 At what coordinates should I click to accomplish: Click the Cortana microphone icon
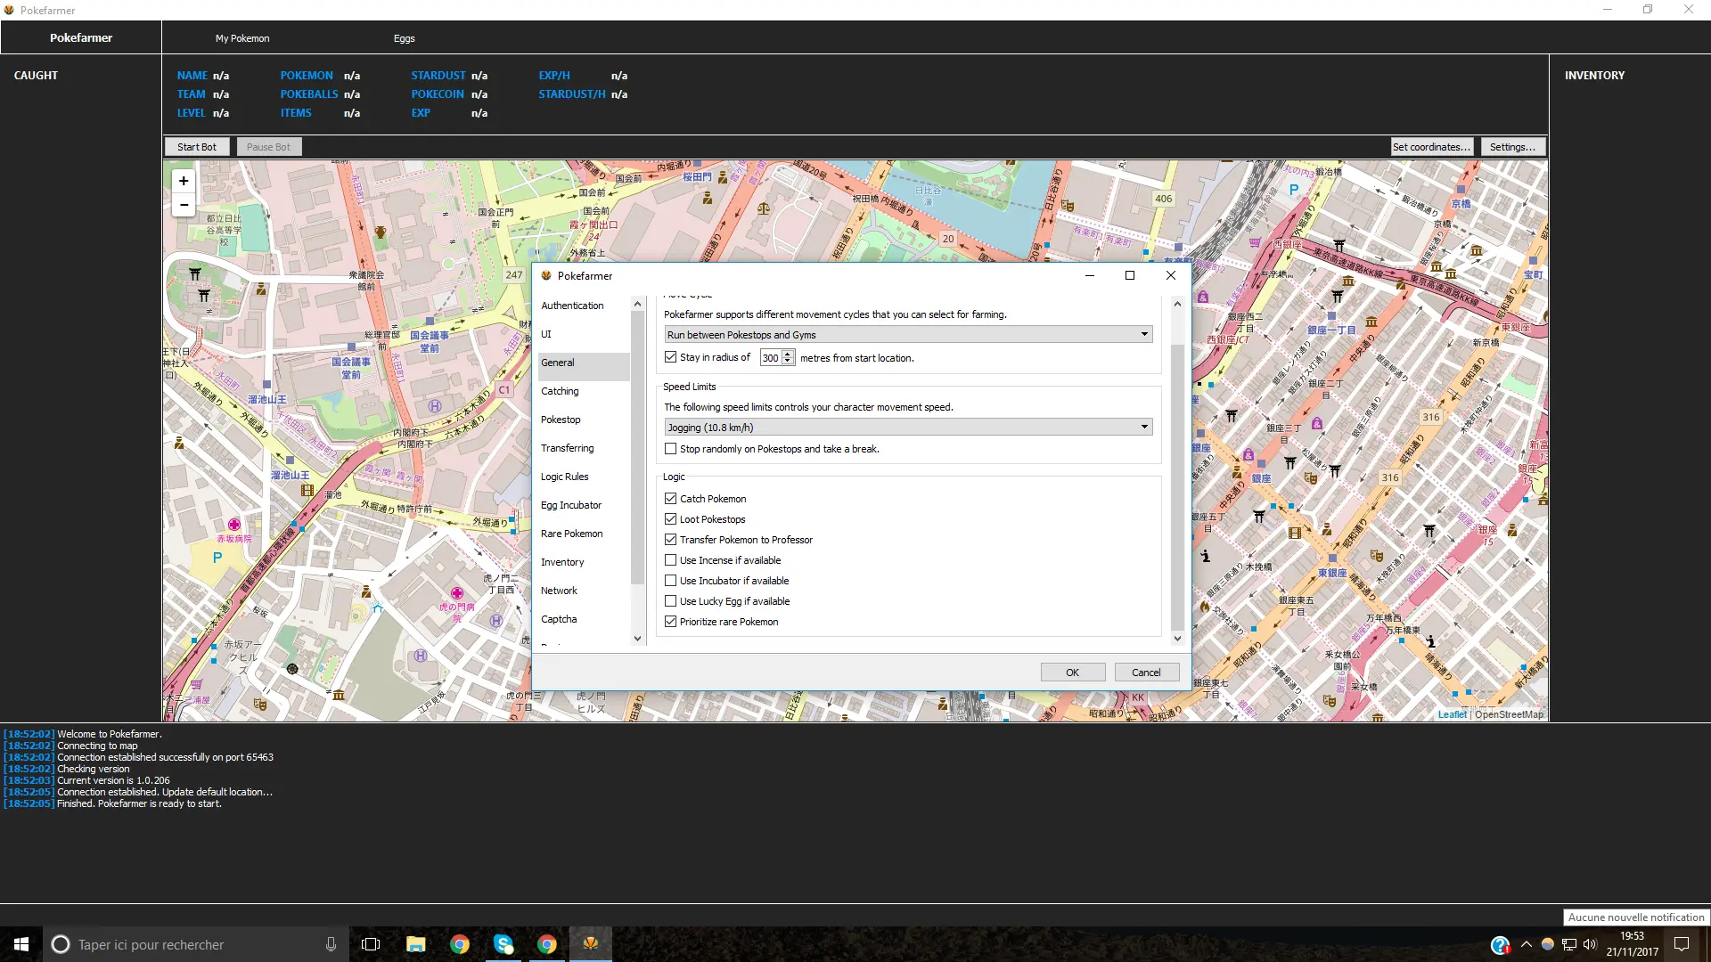[331, 944]
